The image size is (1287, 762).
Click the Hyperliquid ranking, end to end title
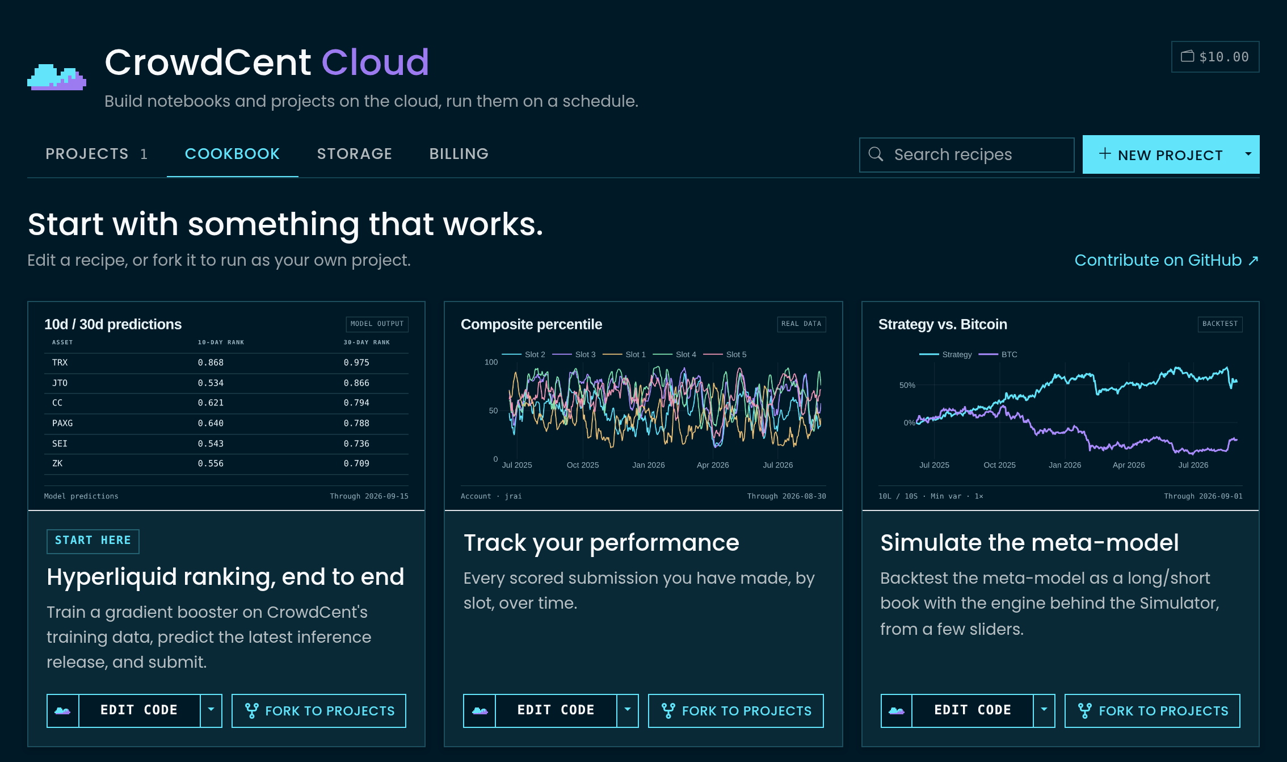pos(225,577)
